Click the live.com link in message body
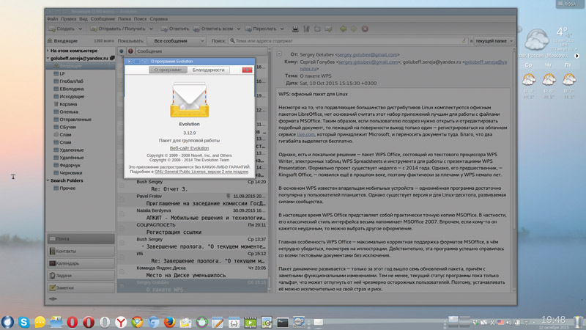 pyautogui.click(x=305, y=134)
